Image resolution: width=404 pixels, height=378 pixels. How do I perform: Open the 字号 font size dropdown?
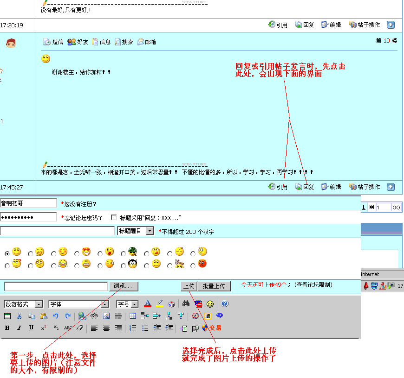point(127,304)
